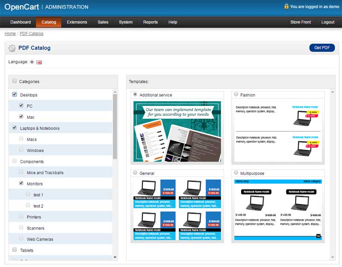Viewport: 342px width, 267px height.
Task: Uncheck the Desktops category checkbox
Action: (15, 94)
